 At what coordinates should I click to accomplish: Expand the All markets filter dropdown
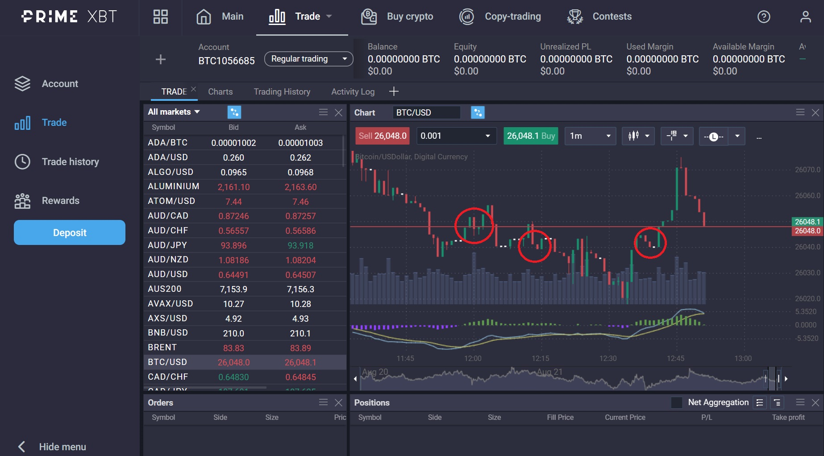tap(174, 112)
